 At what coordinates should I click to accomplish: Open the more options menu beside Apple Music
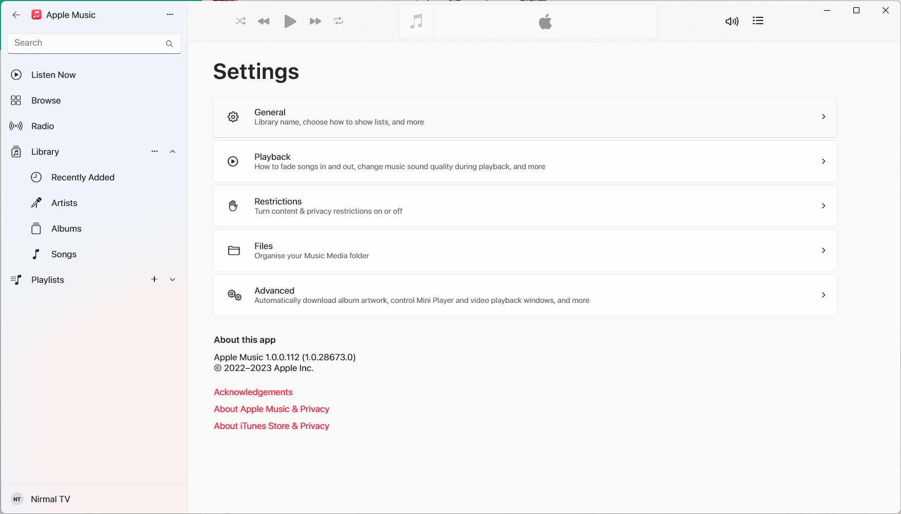click(x=170, y=14)
